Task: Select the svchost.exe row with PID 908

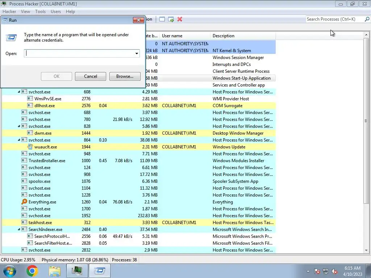Action: tap(139, 174)
